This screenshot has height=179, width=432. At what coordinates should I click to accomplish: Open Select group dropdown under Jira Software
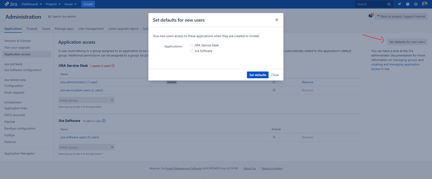tap(86, 147)
